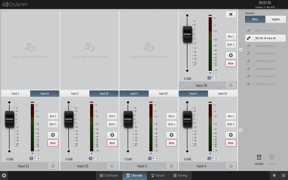Screen dimensions: 288x180
Task: Open the system settings gear in the bottom-left corner
Action: click(4, 175)
